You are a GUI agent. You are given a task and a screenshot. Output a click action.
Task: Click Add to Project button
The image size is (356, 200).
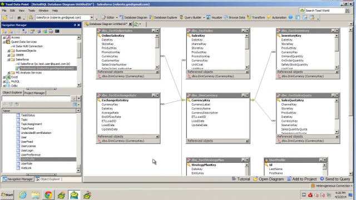pyautogui.click(x=301, y=179)
